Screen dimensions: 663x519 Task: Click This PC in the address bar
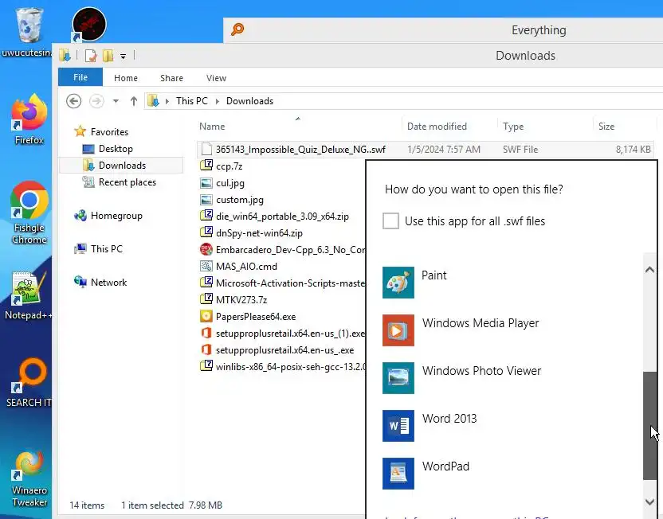[x=192, y=101]
